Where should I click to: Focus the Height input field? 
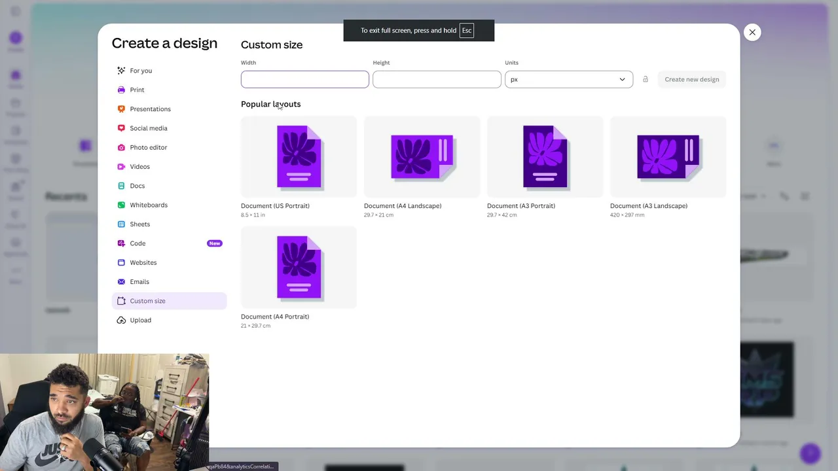pyautogui.click(x=437, y=79)
